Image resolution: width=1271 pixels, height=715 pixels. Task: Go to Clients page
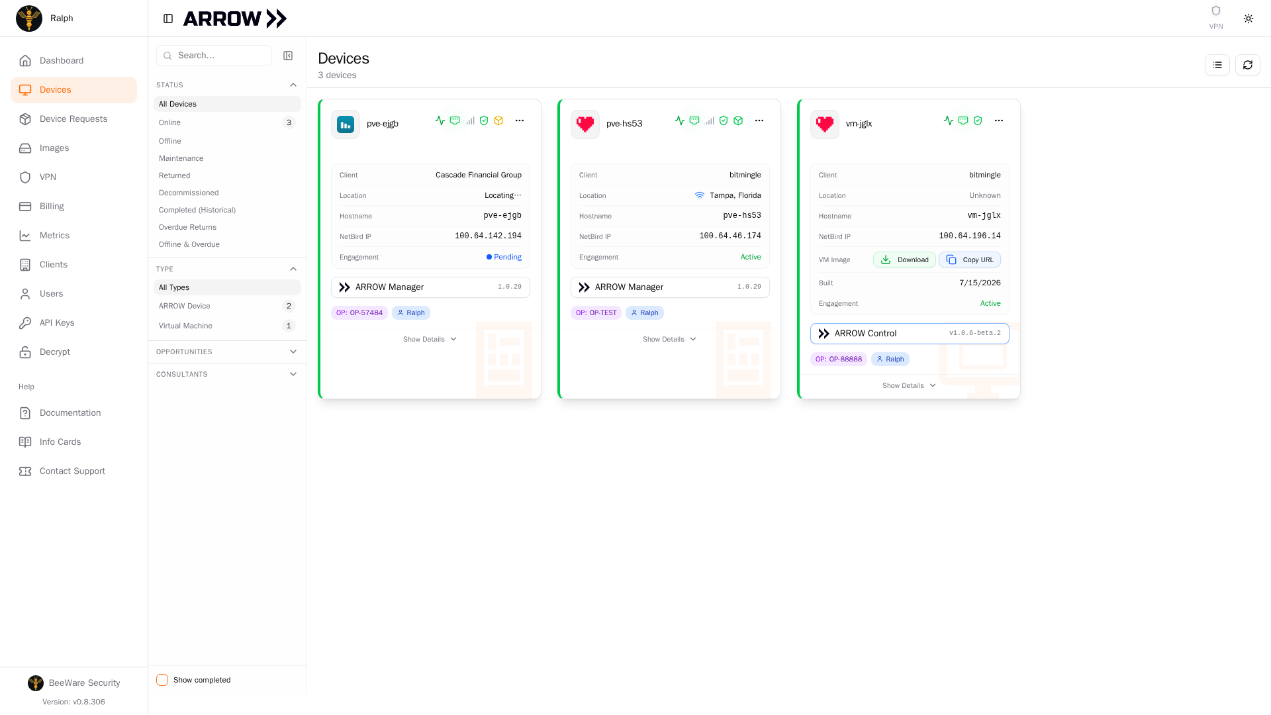tap(73, 265)
